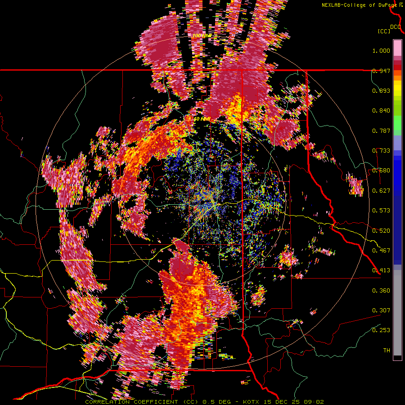405x405 pixels.
Task: Select the 0.253 legend value
Action: point(381,330)
